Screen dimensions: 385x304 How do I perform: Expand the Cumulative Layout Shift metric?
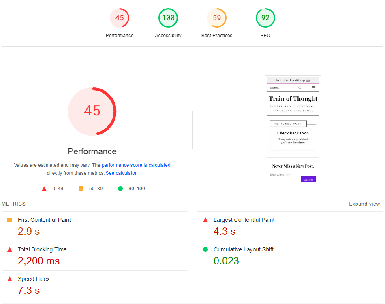point(290,256)
